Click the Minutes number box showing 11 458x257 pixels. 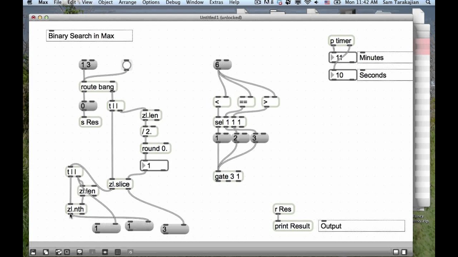tap(342, 57)
